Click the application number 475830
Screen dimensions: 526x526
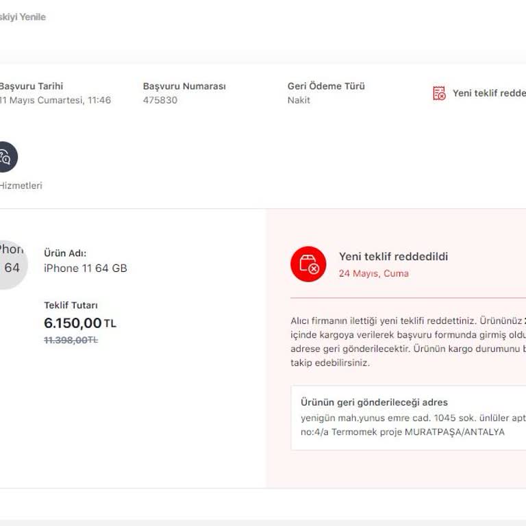pos(160,100)
